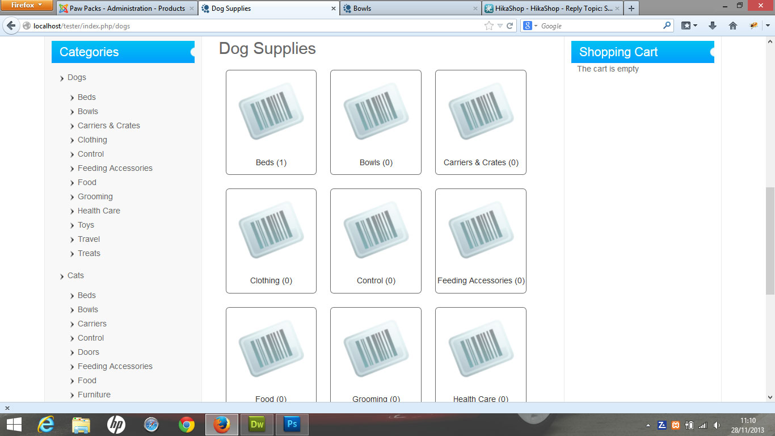Click 'The cart is empty' text
Screen dimensions: 775x436
pyautogui.click(x=608, y=69)
